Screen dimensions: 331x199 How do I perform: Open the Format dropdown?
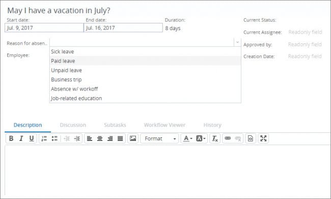tap(159, 138)
